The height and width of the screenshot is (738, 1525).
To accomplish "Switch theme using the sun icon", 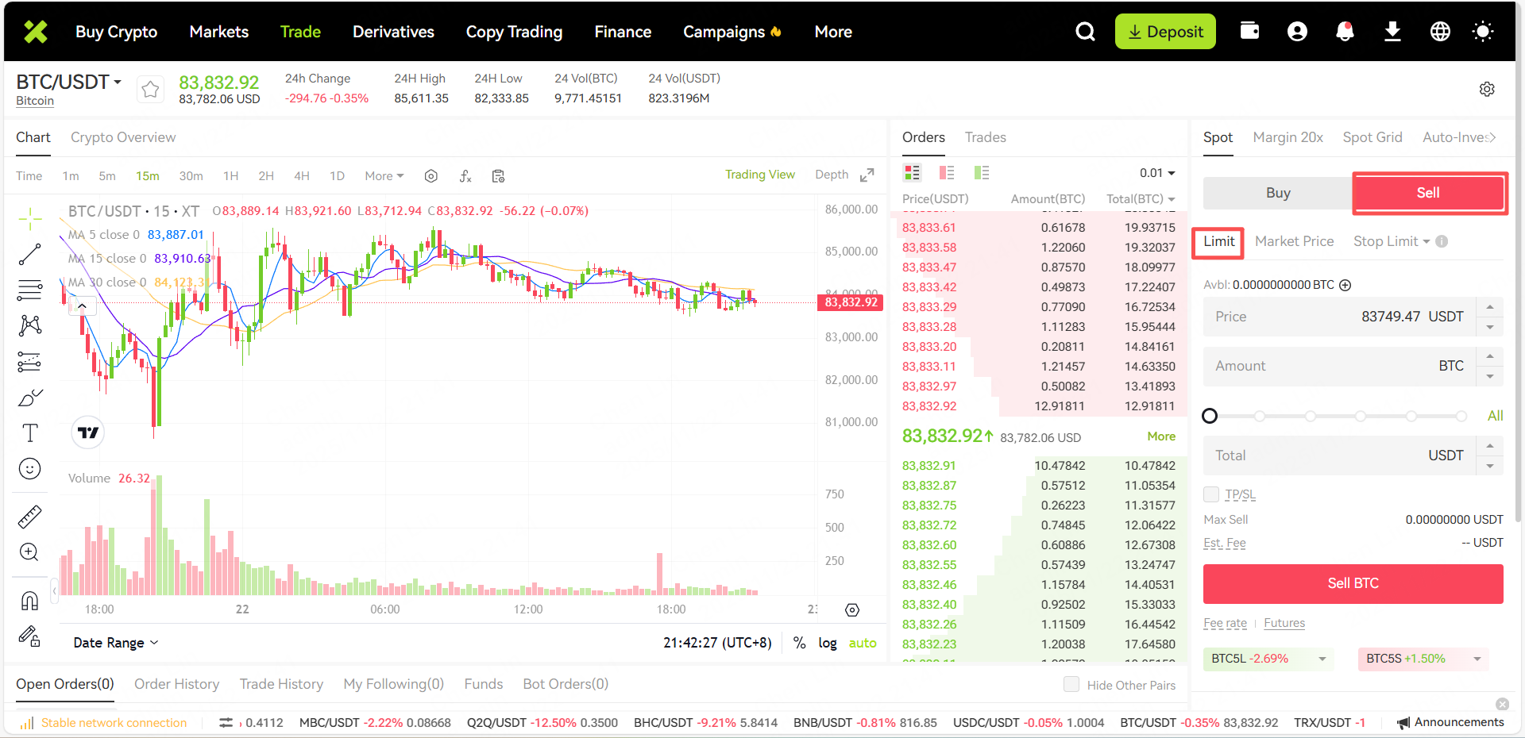I will click(x=1482, y=32).
